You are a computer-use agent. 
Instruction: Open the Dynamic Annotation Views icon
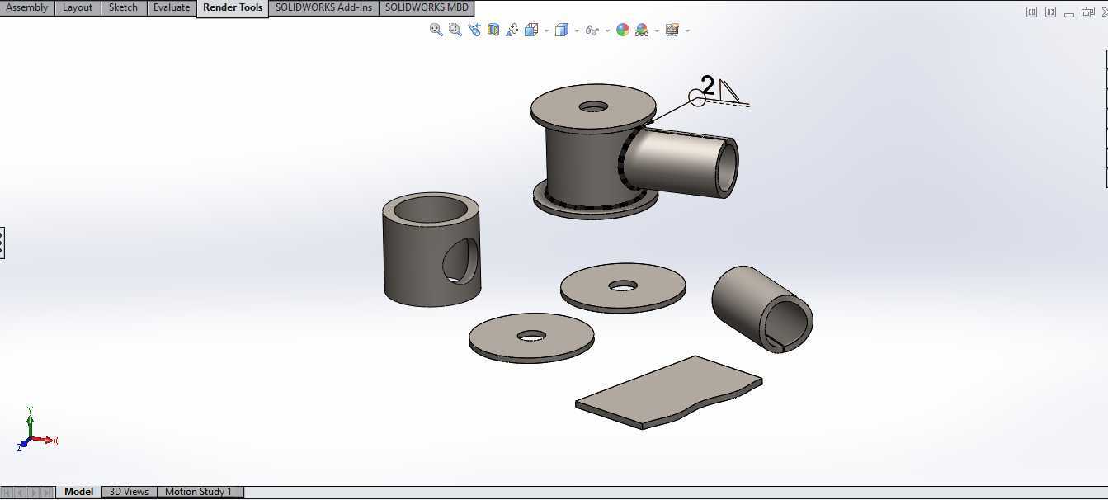[512, 30]
